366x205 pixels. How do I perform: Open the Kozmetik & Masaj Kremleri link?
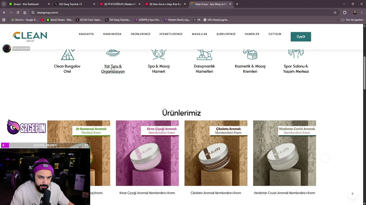click(x=250, y=69)
